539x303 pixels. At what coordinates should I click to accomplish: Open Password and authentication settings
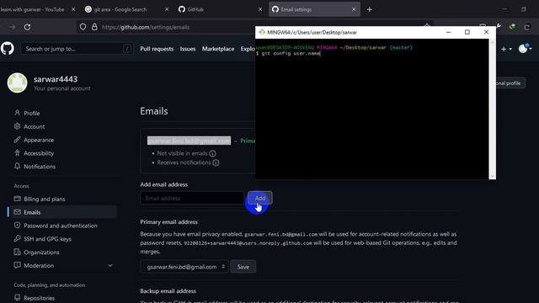click(61, 226)
